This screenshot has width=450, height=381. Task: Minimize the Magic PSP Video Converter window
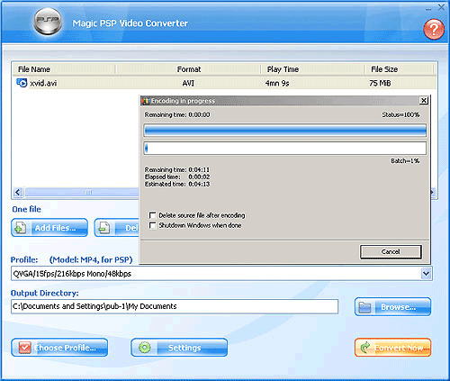pyautogui.click(x=428, y=10)
